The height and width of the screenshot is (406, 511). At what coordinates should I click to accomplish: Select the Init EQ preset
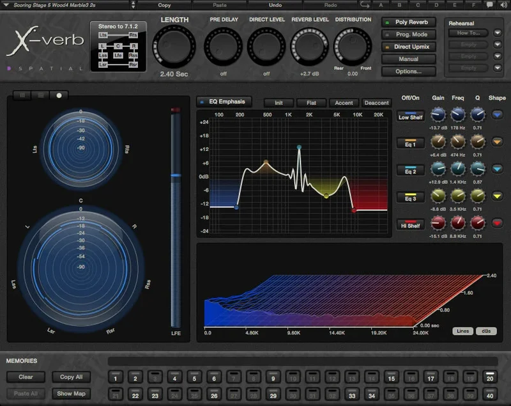(x=278, y=103)
